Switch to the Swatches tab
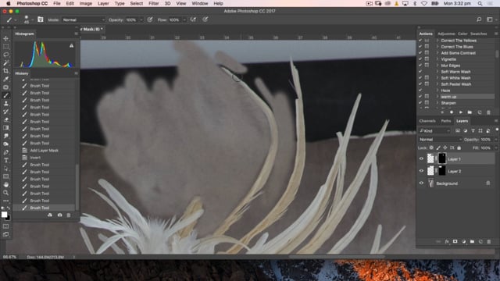 click(x=479, y=34)
